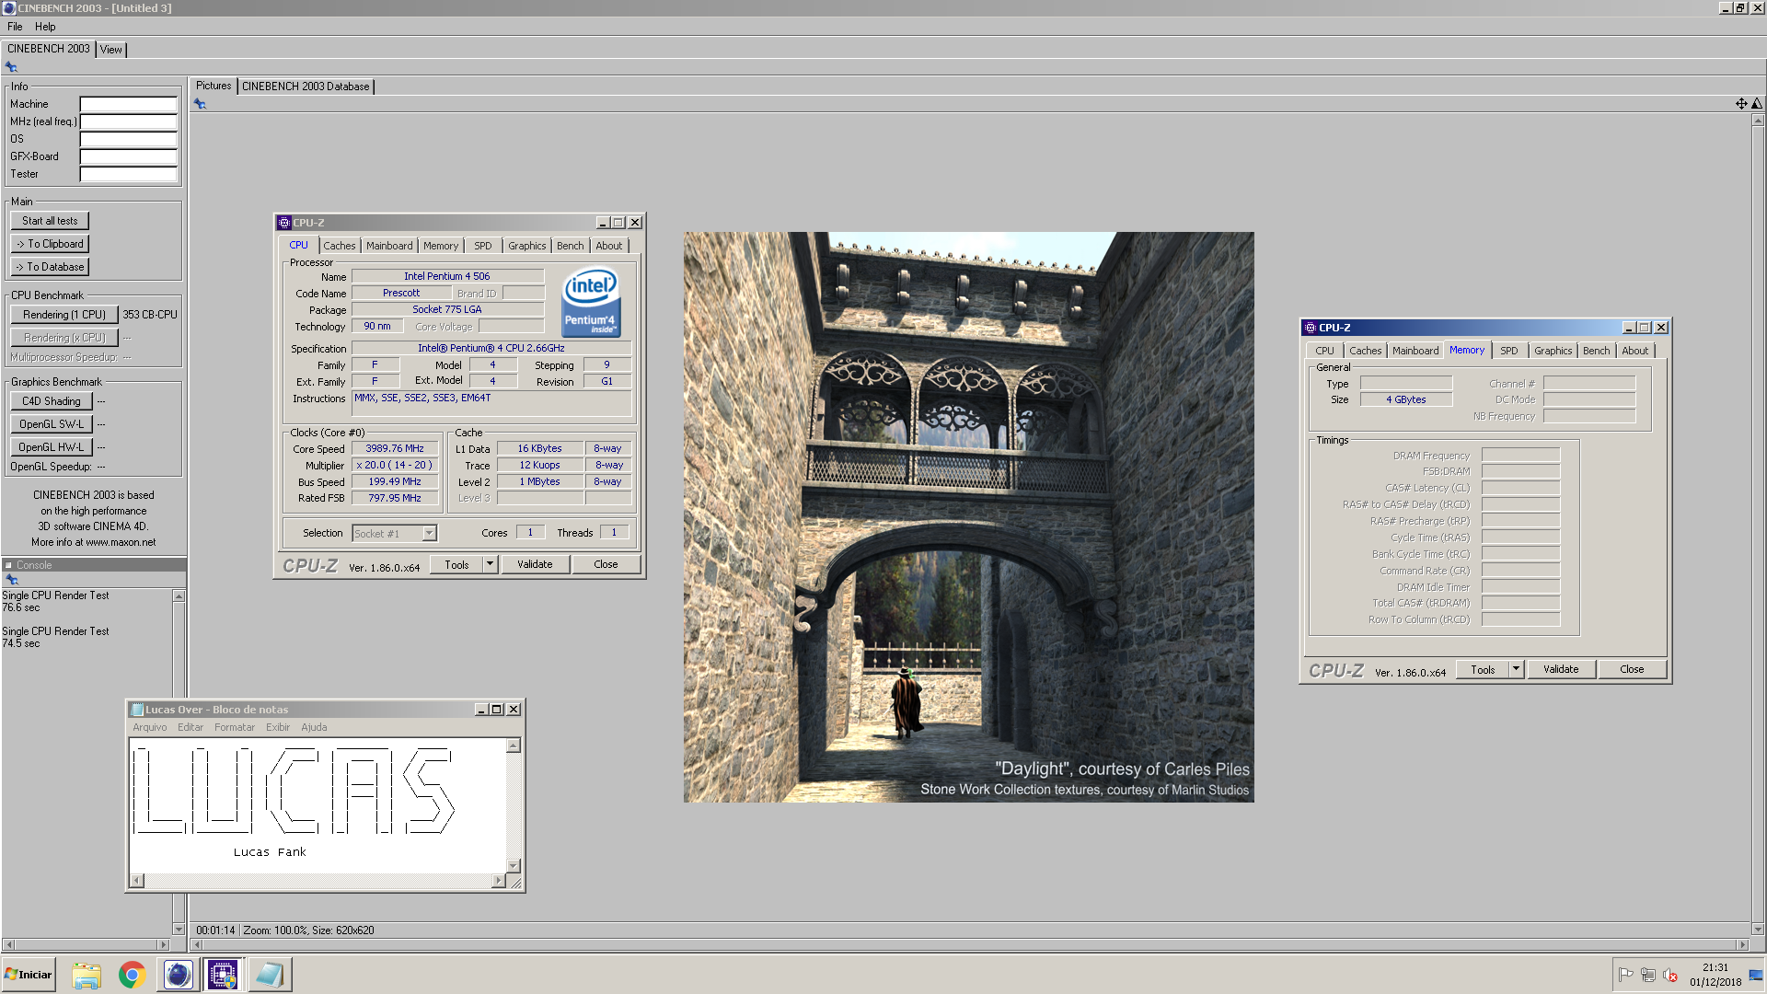Screen dimensions: 1767x994
Task: Open Windows Explorer from taskbar
Action: [x=87, y=975]
